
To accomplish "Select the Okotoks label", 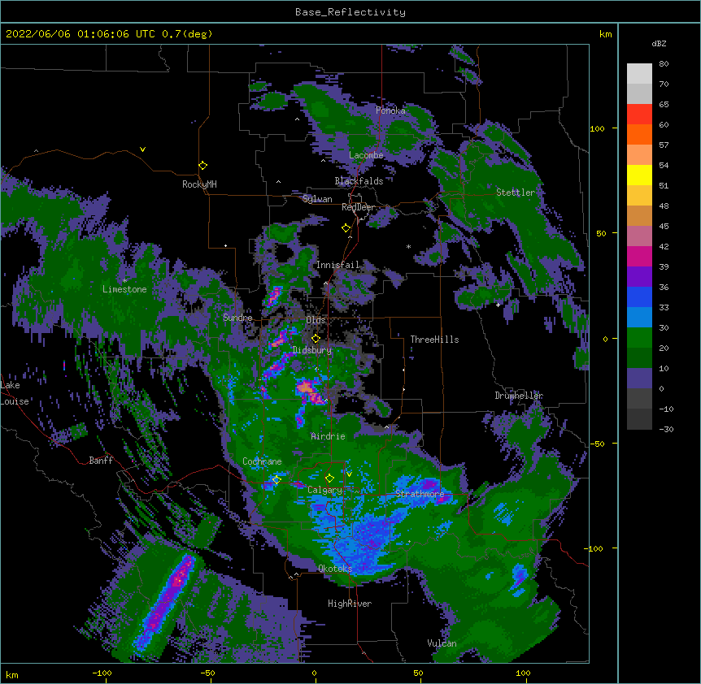I will tap(335, 569).
